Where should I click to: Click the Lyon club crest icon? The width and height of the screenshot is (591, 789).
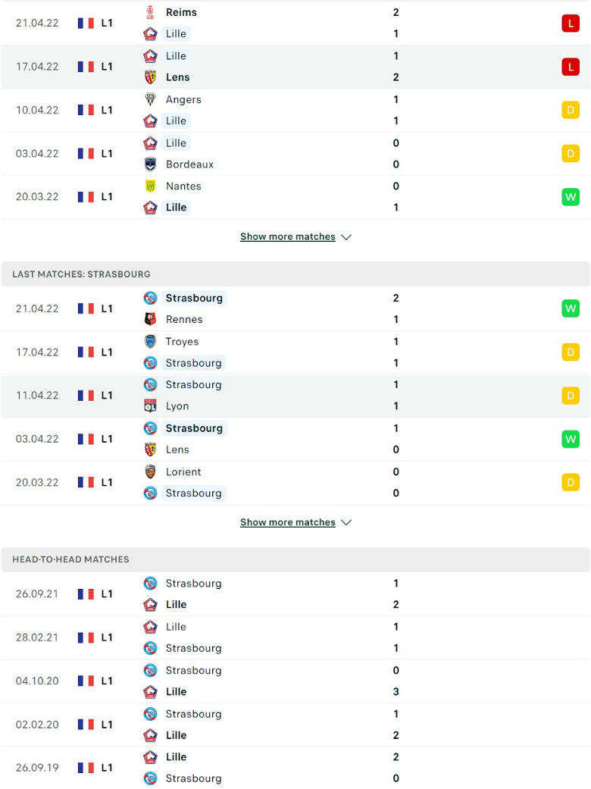150,405
